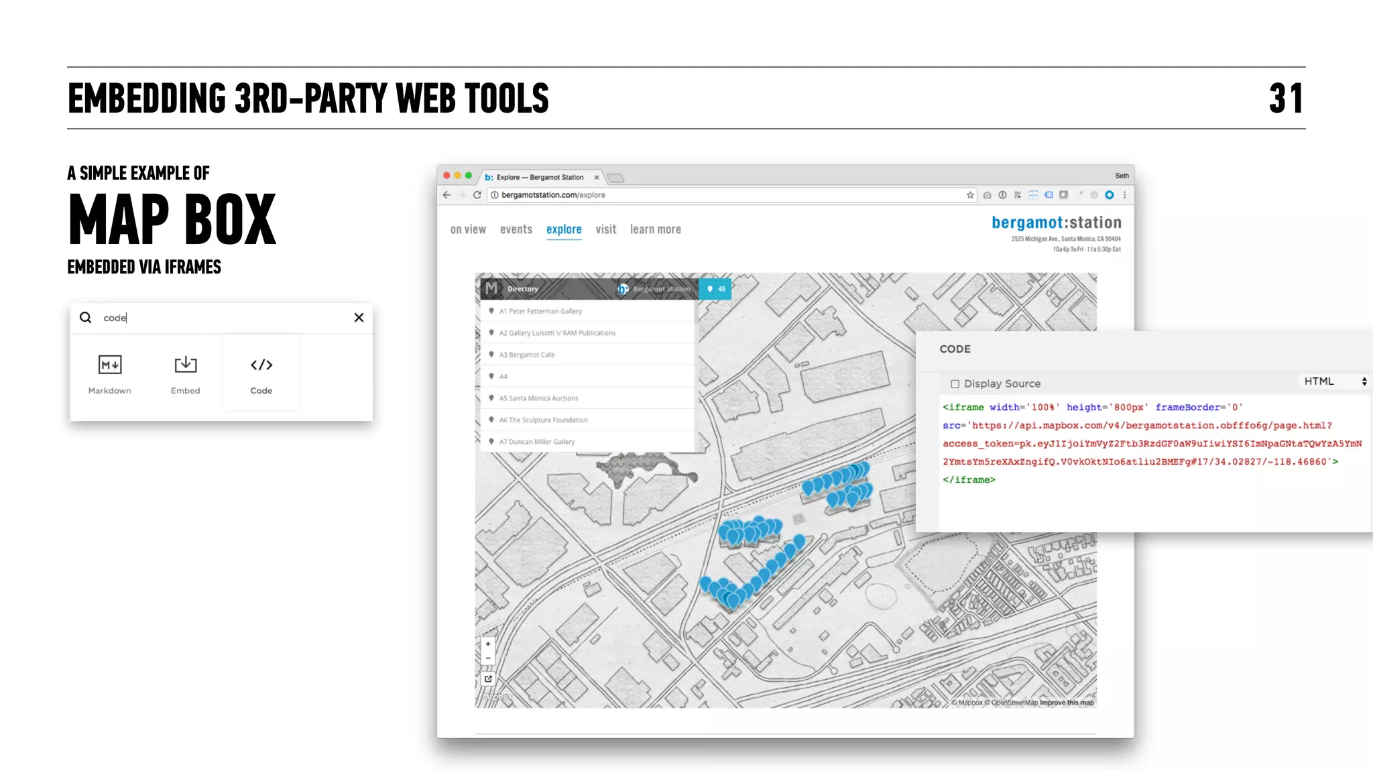This screenshot has height=771, width=1373.
Task: Select 'A6 The Sculpture Foundation' entry
Action: tap(587, 420)
